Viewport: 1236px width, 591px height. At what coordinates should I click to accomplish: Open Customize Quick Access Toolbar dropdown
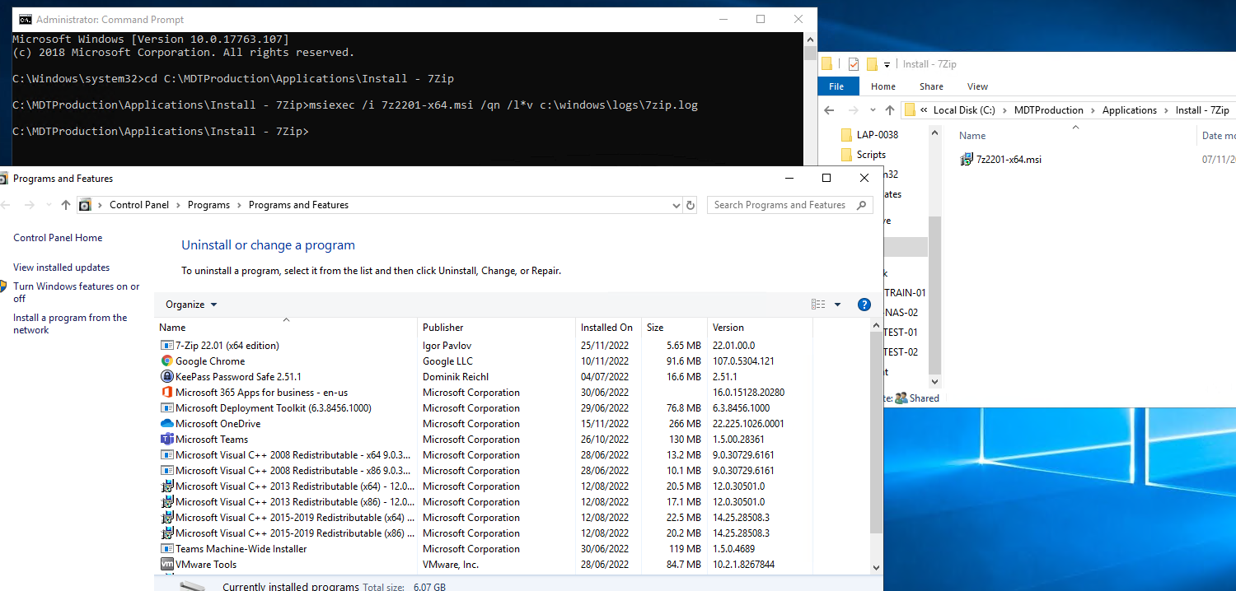[x=887, y=64]
